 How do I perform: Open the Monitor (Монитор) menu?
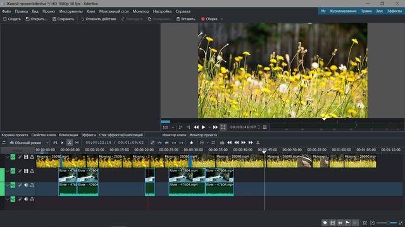pos(140,11)
